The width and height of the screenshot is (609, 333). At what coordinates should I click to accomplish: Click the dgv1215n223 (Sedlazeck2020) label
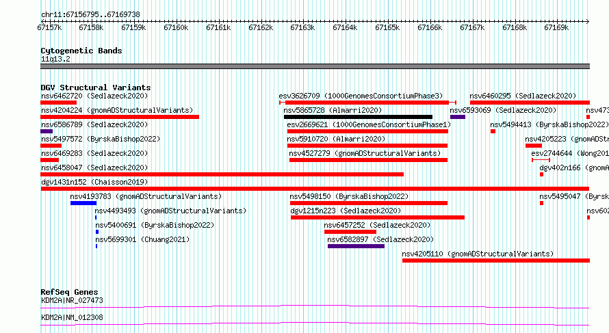click(x=346, y=211)
